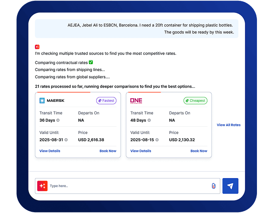The height and width of the screenshot is (213, 274).
Task: Open View Details for ONE rate
Action: [x=141, y=151]
